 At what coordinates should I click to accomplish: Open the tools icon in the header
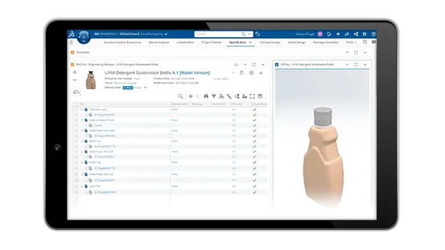[x=364, y=34]
